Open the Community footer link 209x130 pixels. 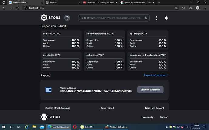tap(147, 117)
